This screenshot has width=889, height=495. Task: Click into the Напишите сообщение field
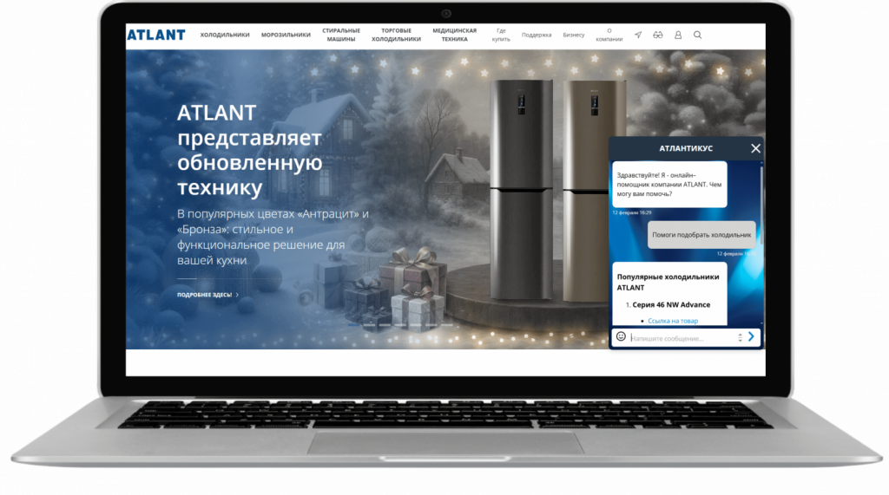(x=682, y=337)
